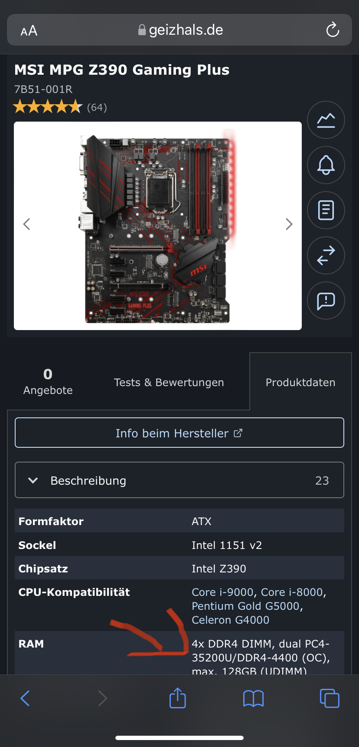The image size is (359, 747).
Task: Tap the compare arrows icon
Action: pos(326,255)
